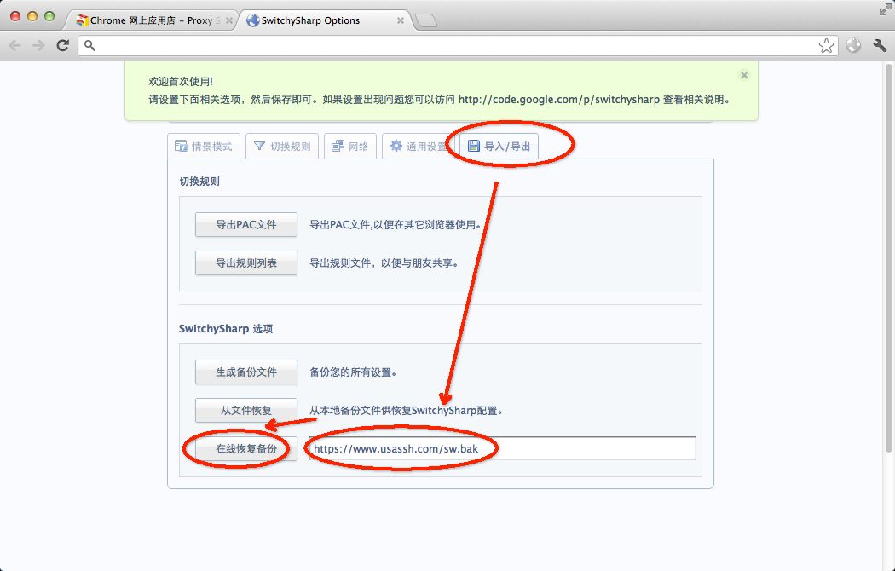
Task: Go to the 通用设置 tab
Action: pos(418,147)
